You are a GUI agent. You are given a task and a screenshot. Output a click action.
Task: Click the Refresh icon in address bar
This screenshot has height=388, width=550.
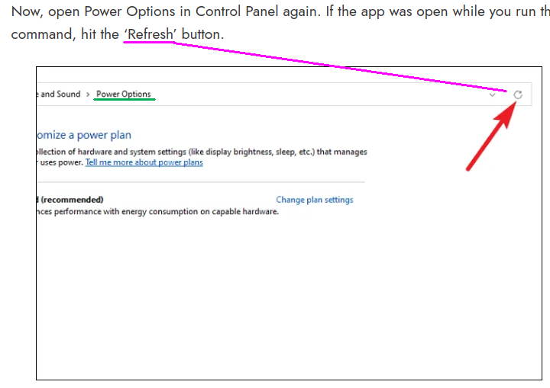(x=517, y=95)
